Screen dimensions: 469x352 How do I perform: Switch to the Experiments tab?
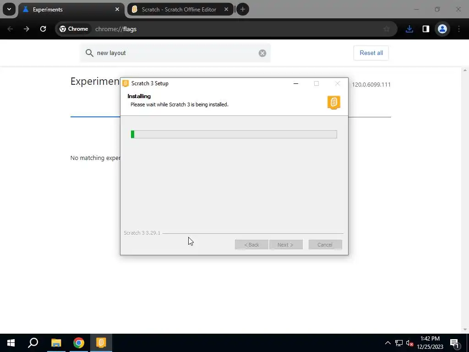(71, 10)
